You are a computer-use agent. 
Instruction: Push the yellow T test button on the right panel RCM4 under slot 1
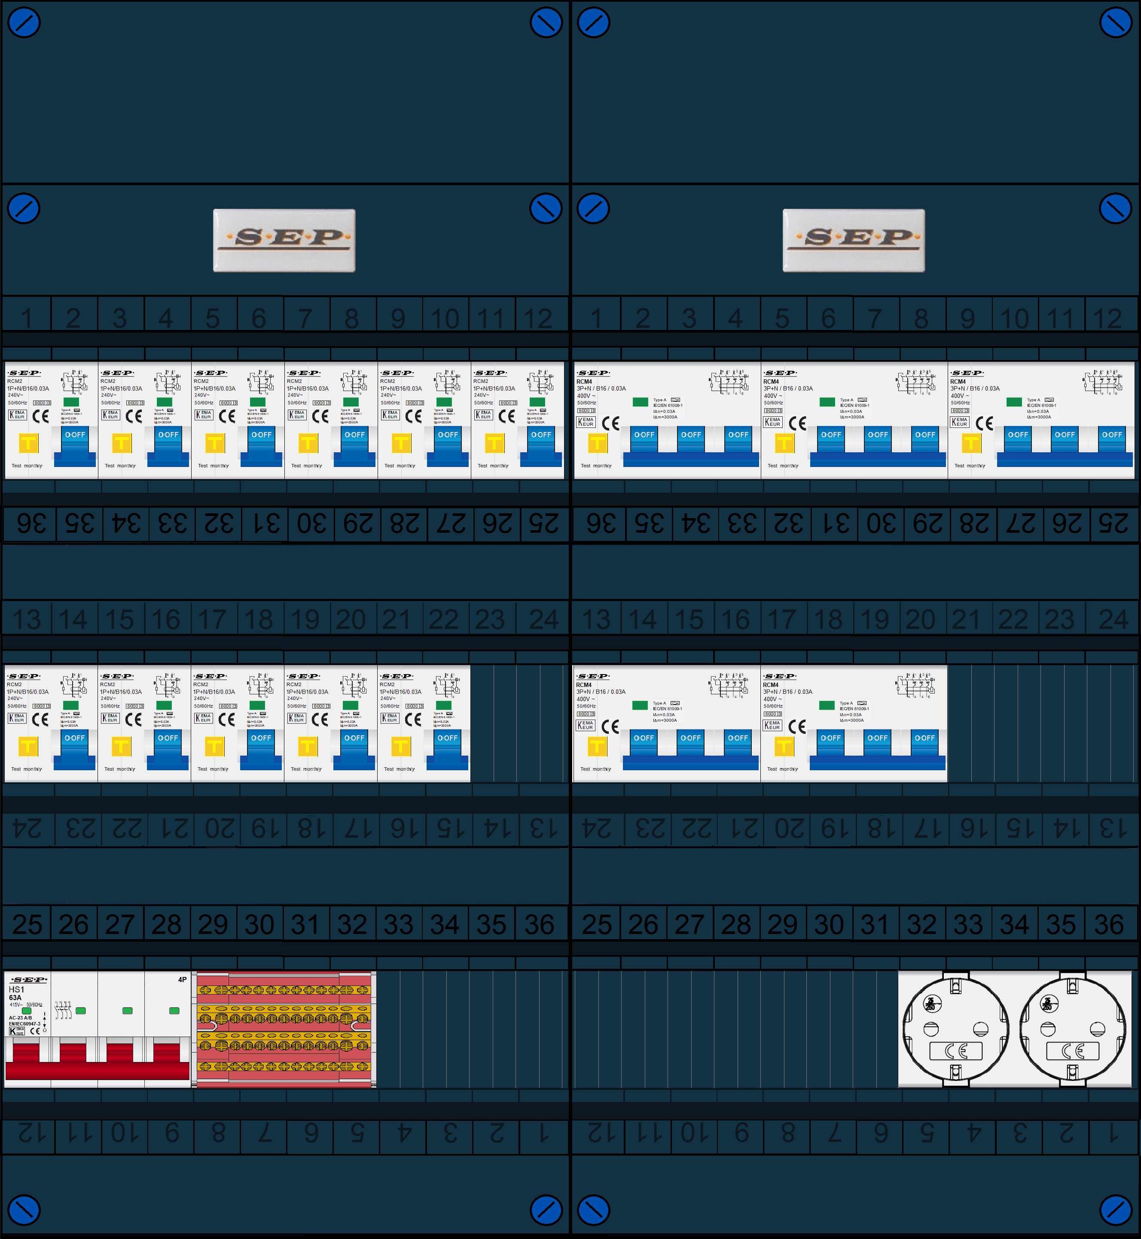coord(598,442)
